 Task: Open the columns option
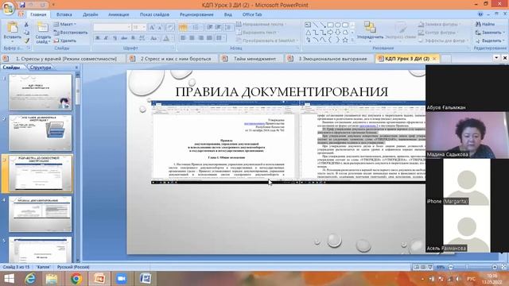(x=220, y=38)
